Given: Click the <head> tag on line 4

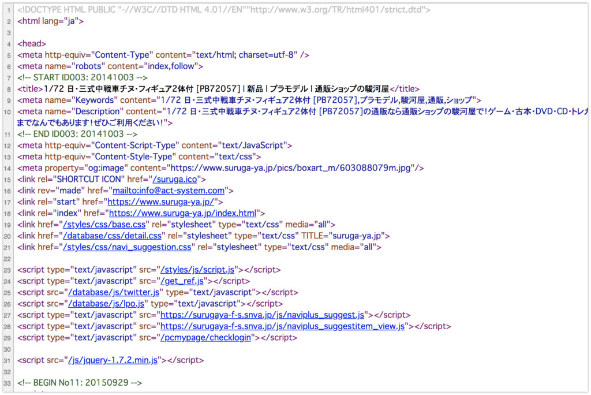Looking at the screenshot, I should tap(32, 44).
